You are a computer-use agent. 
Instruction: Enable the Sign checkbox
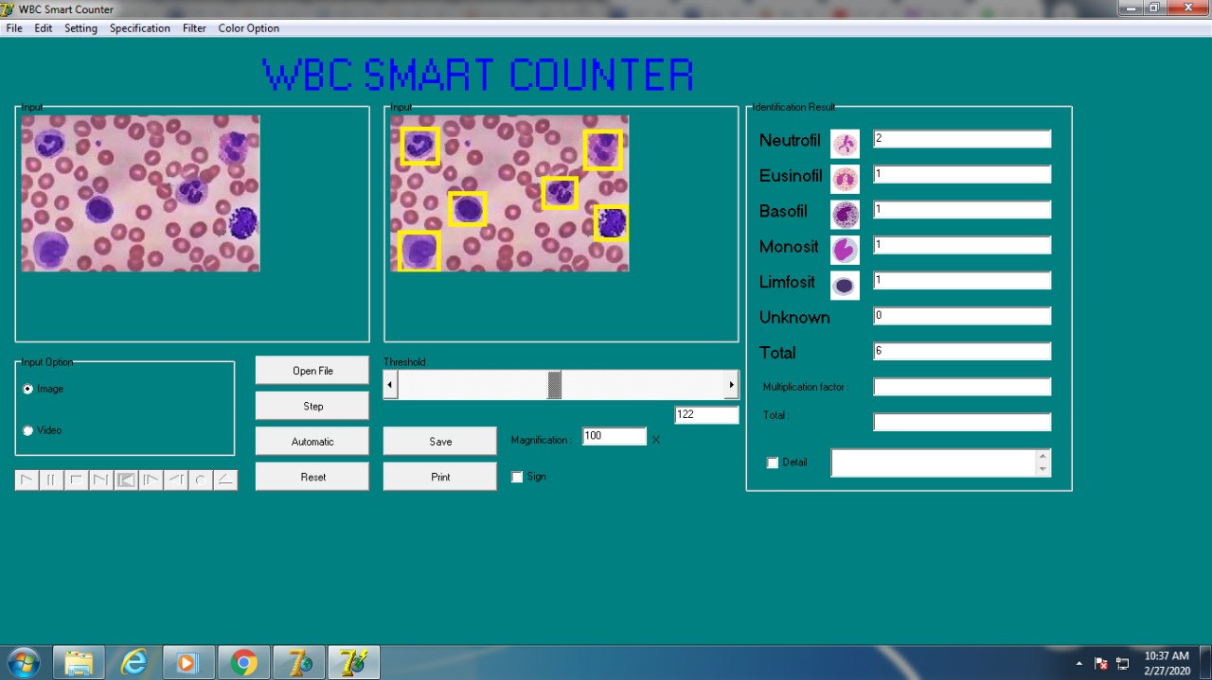(x=517, y=477)
